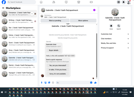Send quick reply "Sorry, it's not available."
The width and height of the screenshot is (134, 97).
click(x=58, y=74)
